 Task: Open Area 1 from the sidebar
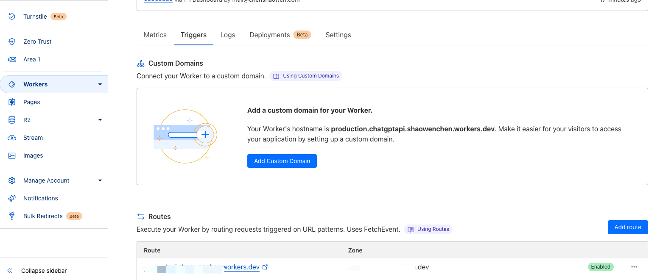[32, 59]
